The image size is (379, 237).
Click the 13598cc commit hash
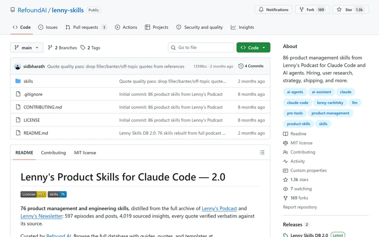point(200,66)
